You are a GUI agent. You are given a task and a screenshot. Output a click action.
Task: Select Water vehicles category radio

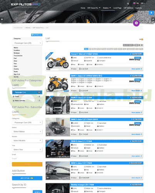[x=13, y=101]
